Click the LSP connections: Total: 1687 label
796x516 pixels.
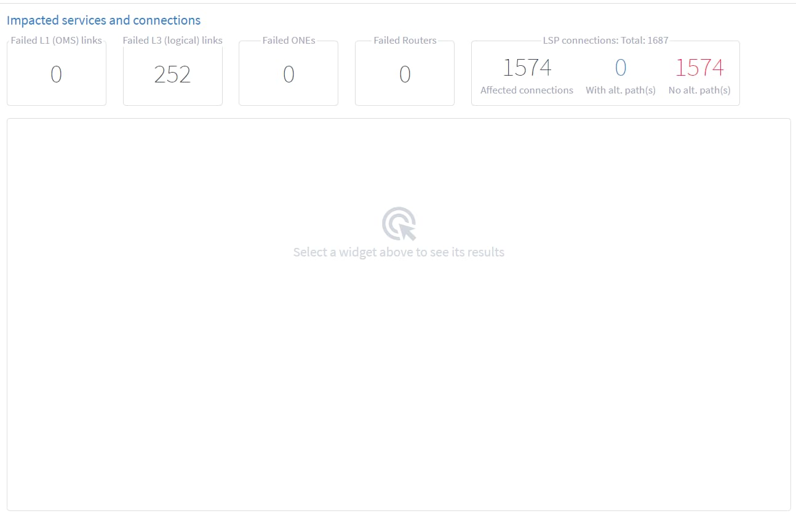pyautogui.click(x=605, y=41)
